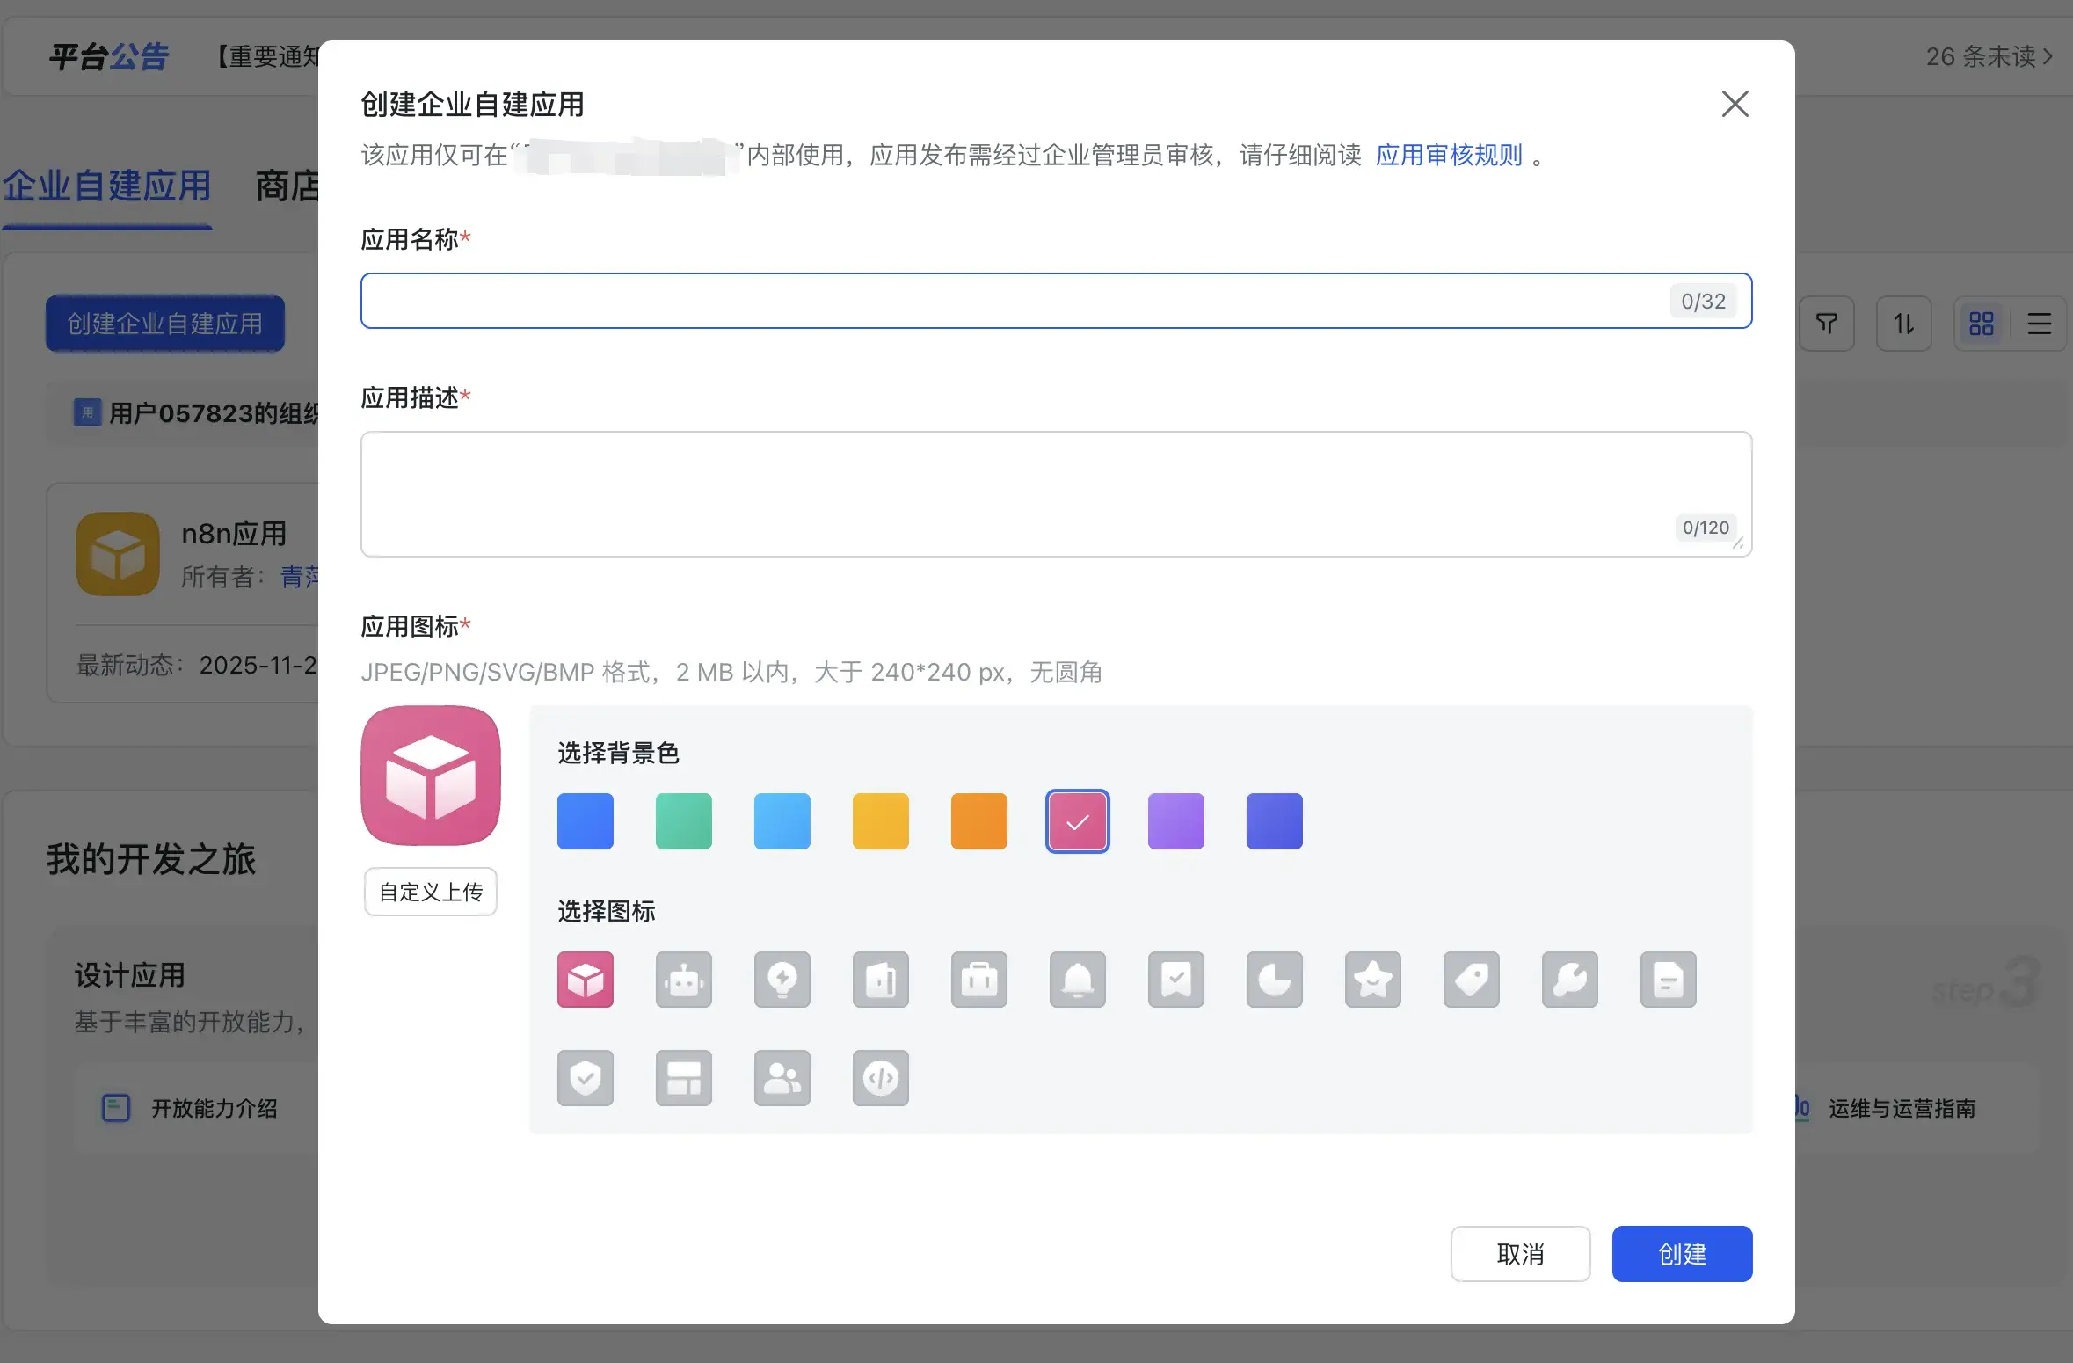This screenshot has width=2073, height=1363.
Task: Choose the lightbulb app icon
Action: point(782,980)
